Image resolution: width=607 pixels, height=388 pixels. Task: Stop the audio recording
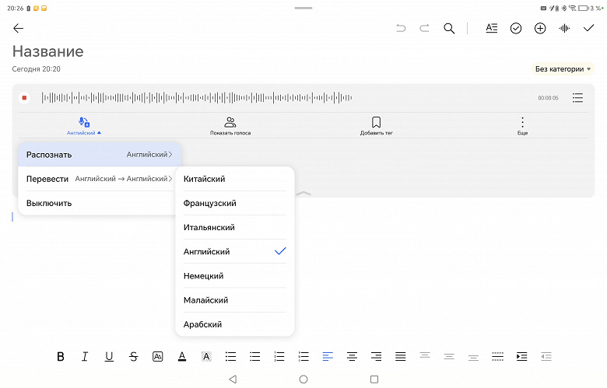(24, 98)
